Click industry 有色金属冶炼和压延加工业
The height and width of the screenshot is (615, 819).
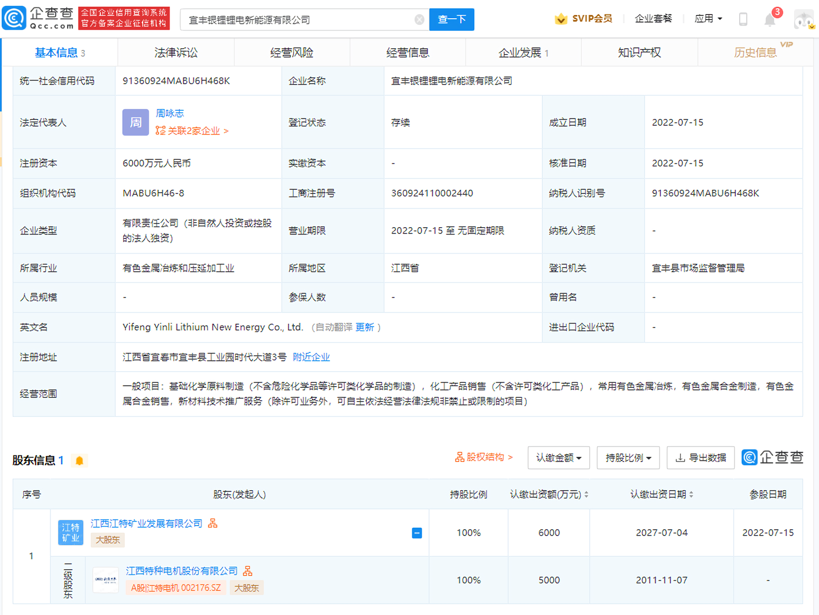(178, 268)
